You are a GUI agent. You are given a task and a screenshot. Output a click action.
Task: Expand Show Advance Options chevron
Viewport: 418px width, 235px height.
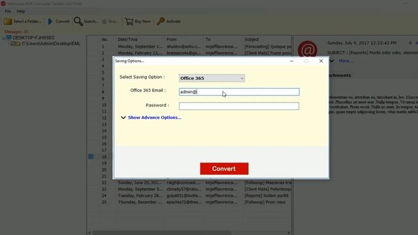[x=123, y=117]
